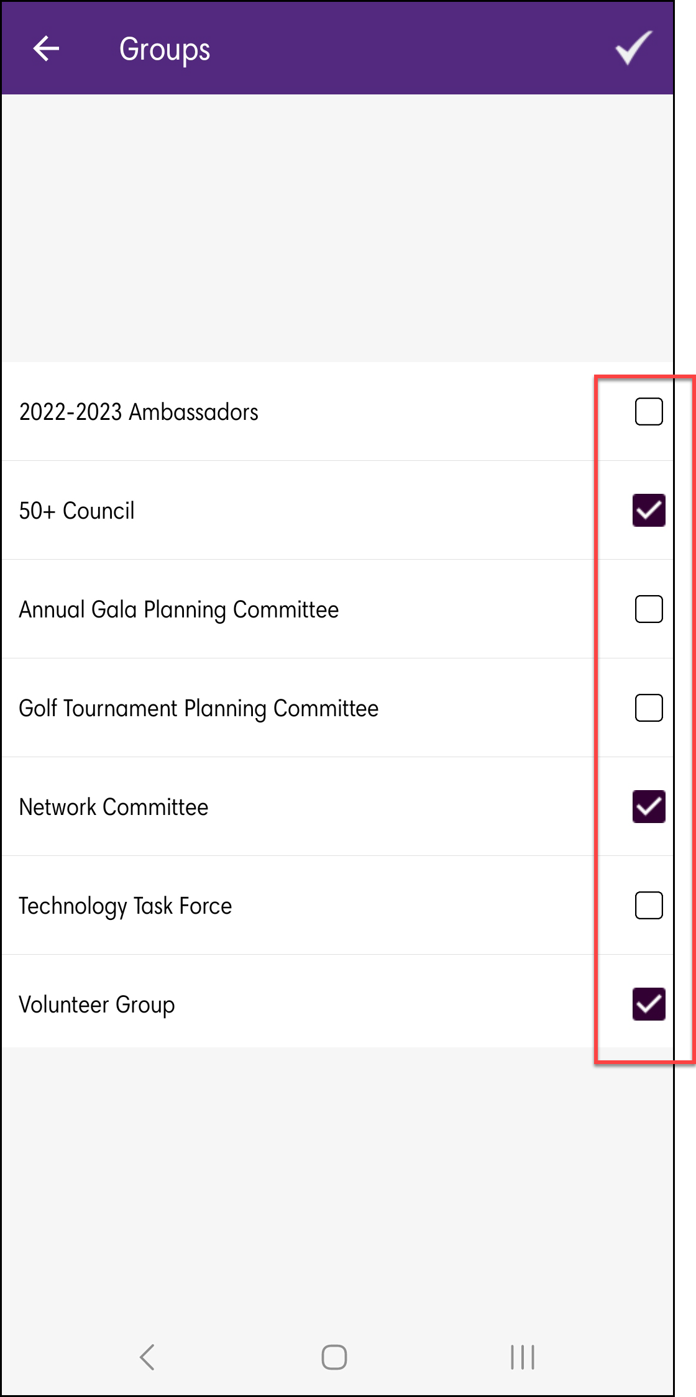The width and height of the screenshot is (696, 1397).
Task: Enable the Golf Tournament Planning Committee checkbox
Action: coord(648,708)
